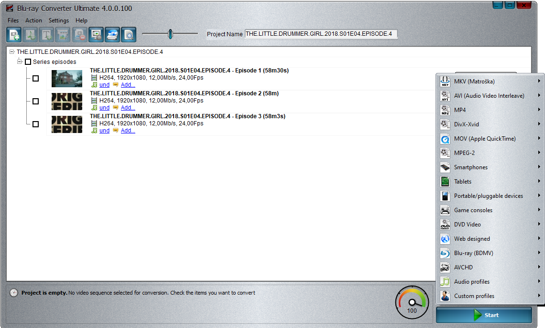Check the Episode 1 (58m30s) checkbox
Screen dimensions: 545x328
click(35, 78)
